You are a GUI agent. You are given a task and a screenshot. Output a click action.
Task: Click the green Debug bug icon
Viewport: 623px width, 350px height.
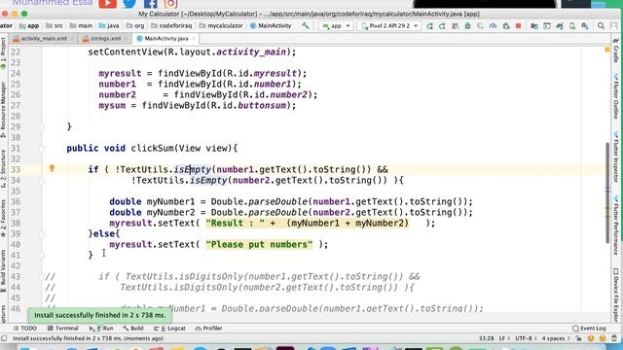click(x=467, y=26)
